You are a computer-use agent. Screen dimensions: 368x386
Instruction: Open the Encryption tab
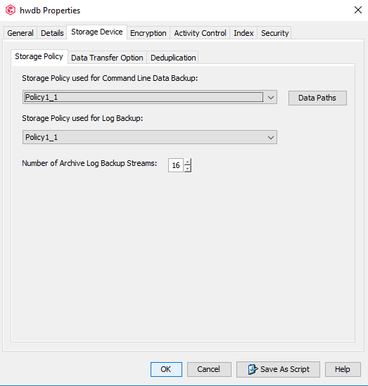148,33
